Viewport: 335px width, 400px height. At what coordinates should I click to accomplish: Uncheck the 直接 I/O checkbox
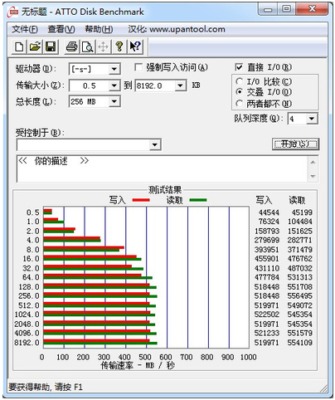click(x=239, y=67)
